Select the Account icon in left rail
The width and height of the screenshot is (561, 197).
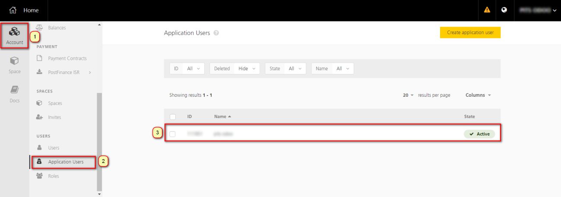15,32
